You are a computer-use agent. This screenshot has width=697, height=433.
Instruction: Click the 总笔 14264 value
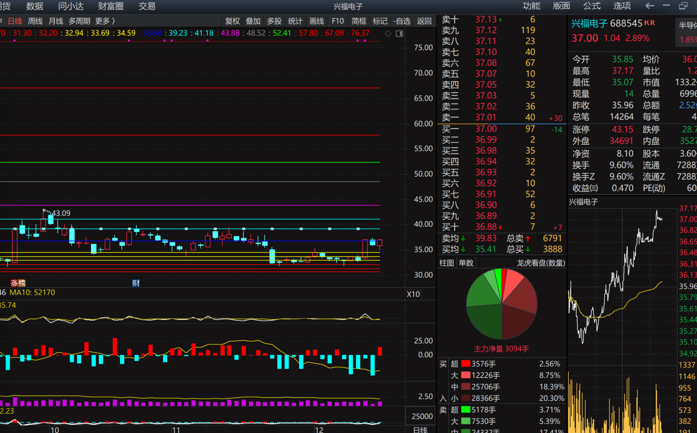point(621,117)
